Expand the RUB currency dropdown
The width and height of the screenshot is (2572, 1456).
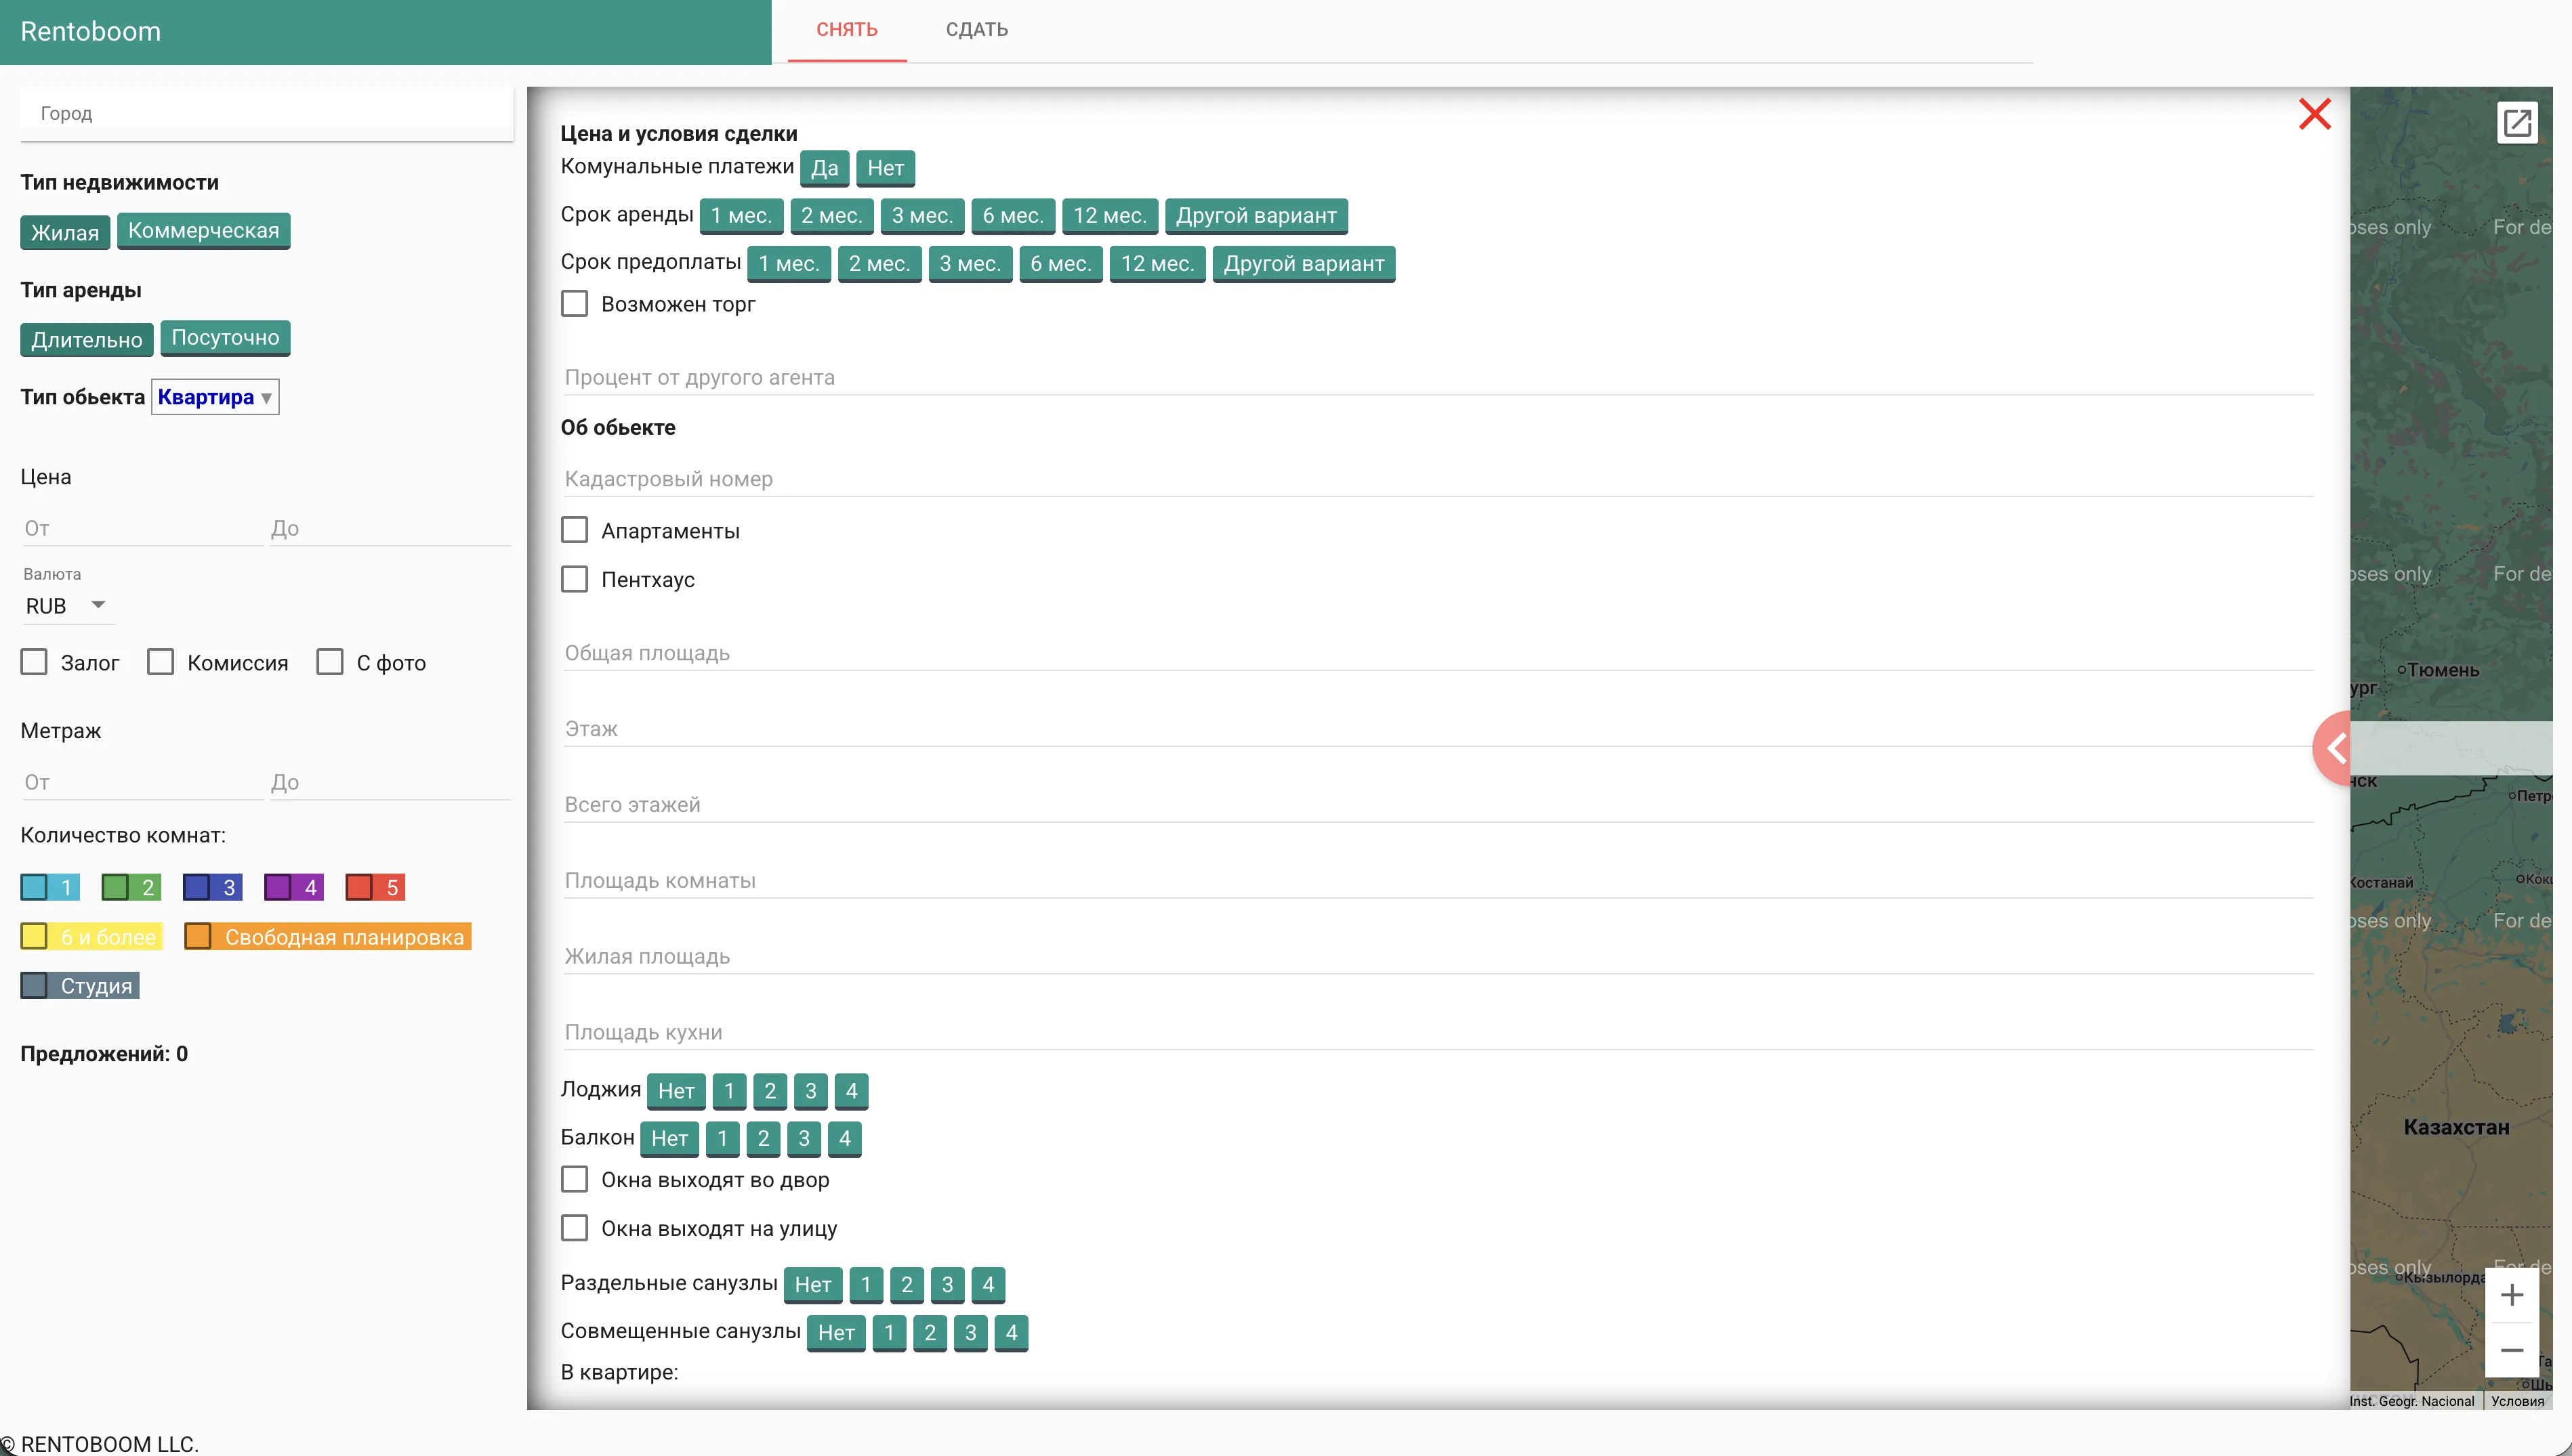click(x=66, y=605)
